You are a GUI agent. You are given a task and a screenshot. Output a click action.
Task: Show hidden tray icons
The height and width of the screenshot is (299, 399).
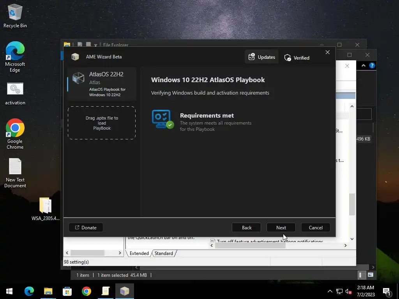330,291
